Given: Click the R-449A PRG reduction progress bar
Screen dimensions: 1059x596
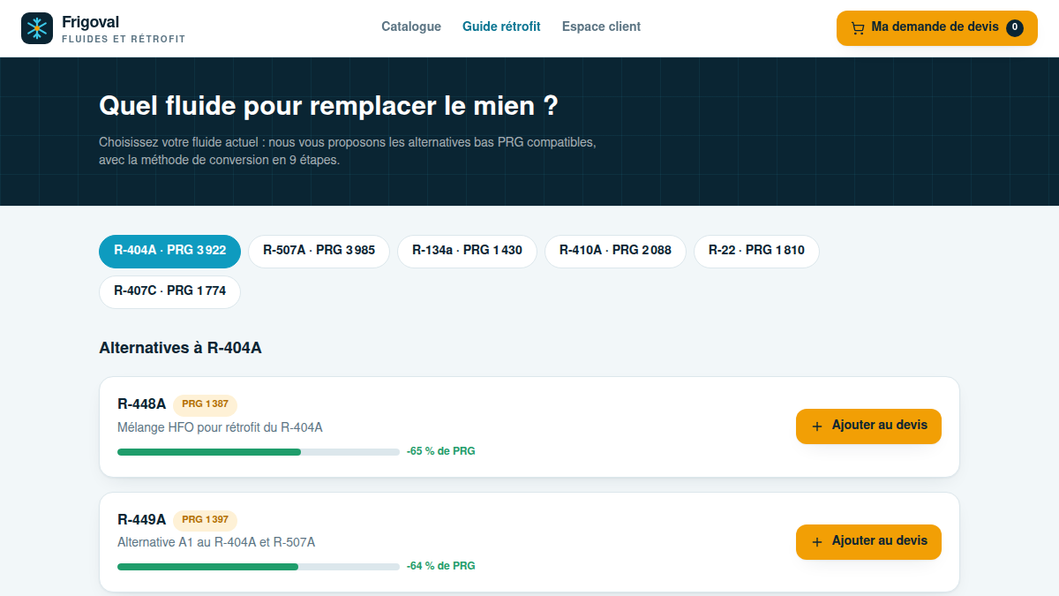Looking at the screenshot, I should [x=259, y=567].
